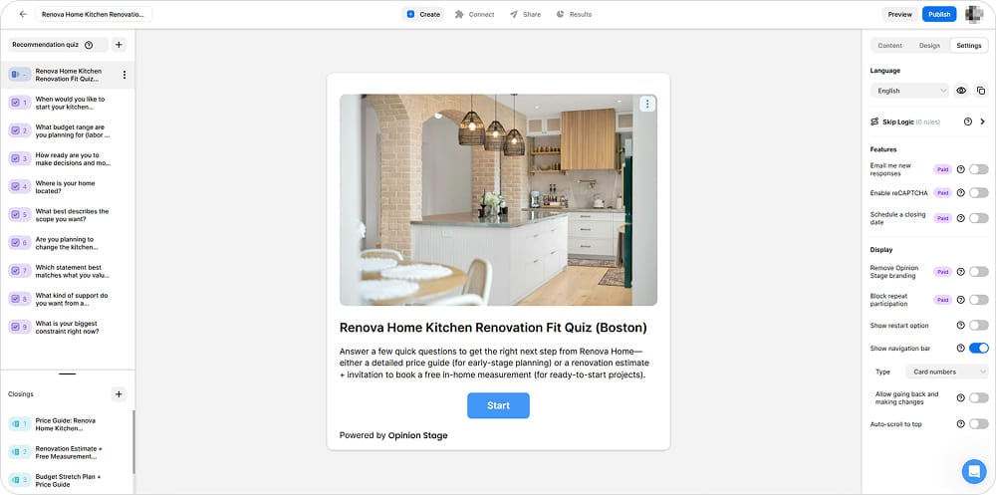The width and height of the screenshot is (996, 495).
Task: Click the question 9 type icon
Action: [20, 327]
